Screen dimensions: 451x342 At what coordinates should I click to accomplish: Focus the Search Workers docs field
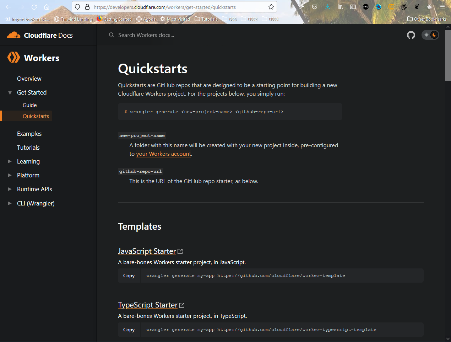click(x=146, y=35)
